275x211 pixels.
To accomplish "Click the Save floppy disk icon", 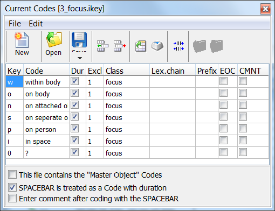I will (x=79, y=40).
